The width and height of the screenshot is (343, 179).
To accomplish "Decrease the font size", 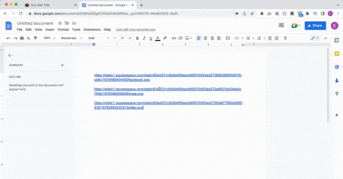I will point(115,38).
